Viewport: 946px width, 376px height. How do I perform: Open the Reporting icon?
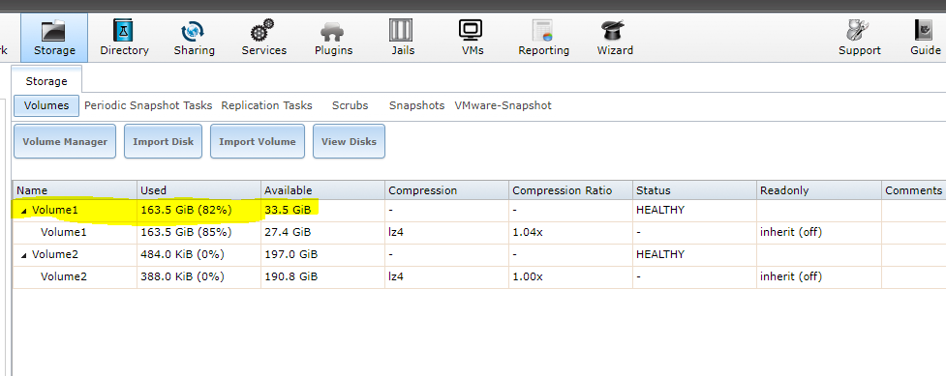[x=542, y=30]
